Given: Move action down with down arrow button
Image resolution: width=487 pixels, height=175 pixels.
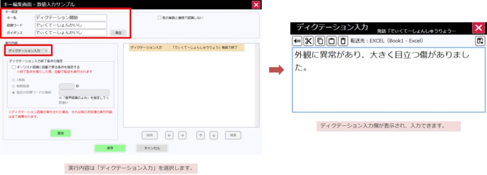Looking at the screenshot, I should pyautogui.click(x=214, y=135).
